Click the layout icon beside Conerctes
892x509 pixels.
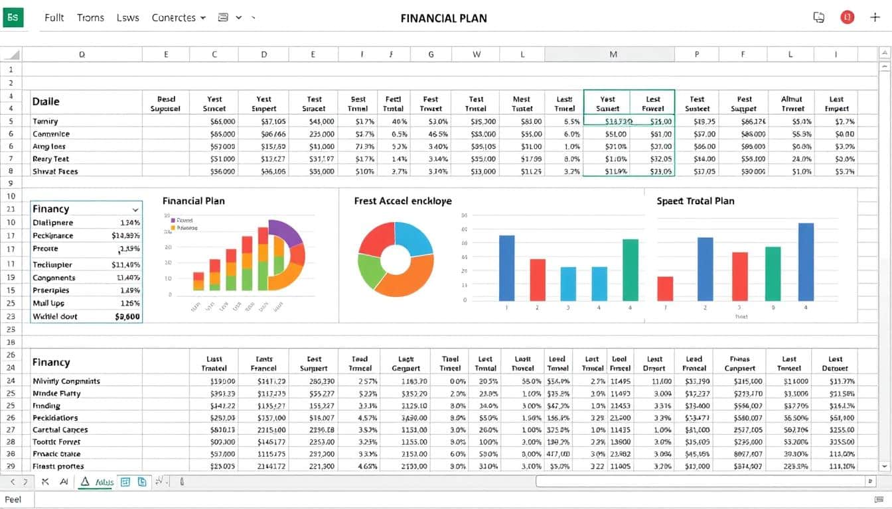click(223, 18)
